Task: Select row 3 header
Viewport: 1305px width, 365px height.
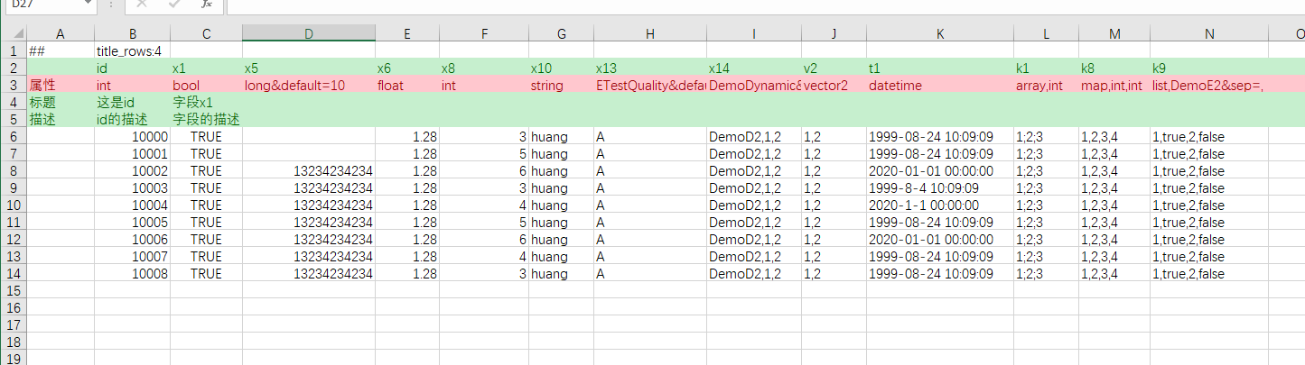Action: (14, 85)
